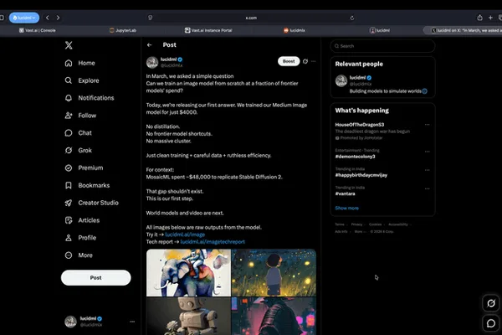Image resolution: width=502 pixels, height=335 pixels.
Task: Open floating chat bubble button
Action: pyautogui.click(x=491, y=323)
